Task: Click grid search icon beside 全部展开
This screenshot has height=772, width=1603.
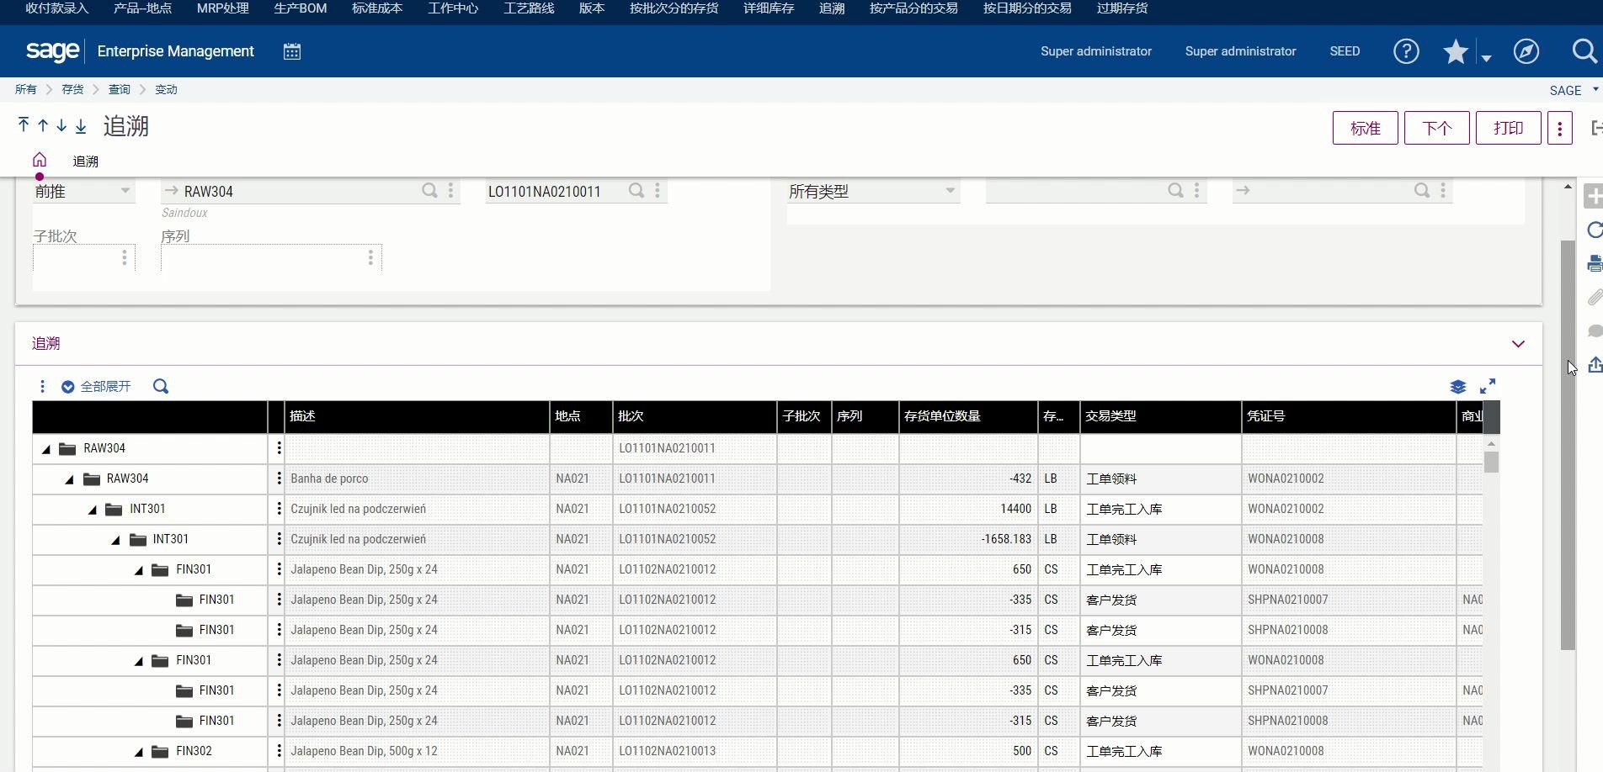Action: coord(161,387)
